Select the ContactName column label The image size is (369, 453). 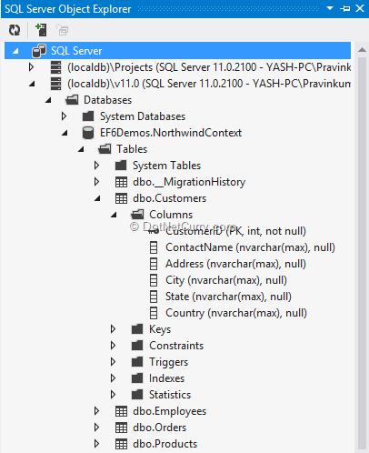point(250,247)
